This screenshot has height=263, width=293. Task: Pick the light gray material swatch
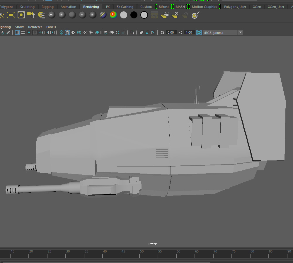tap(124, 15)
